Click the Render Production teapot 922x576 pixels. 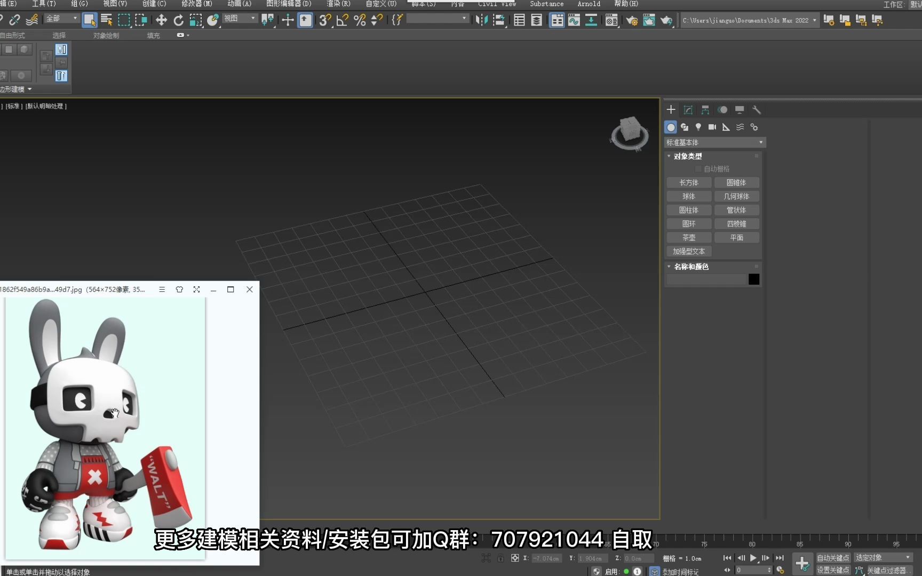666,20
